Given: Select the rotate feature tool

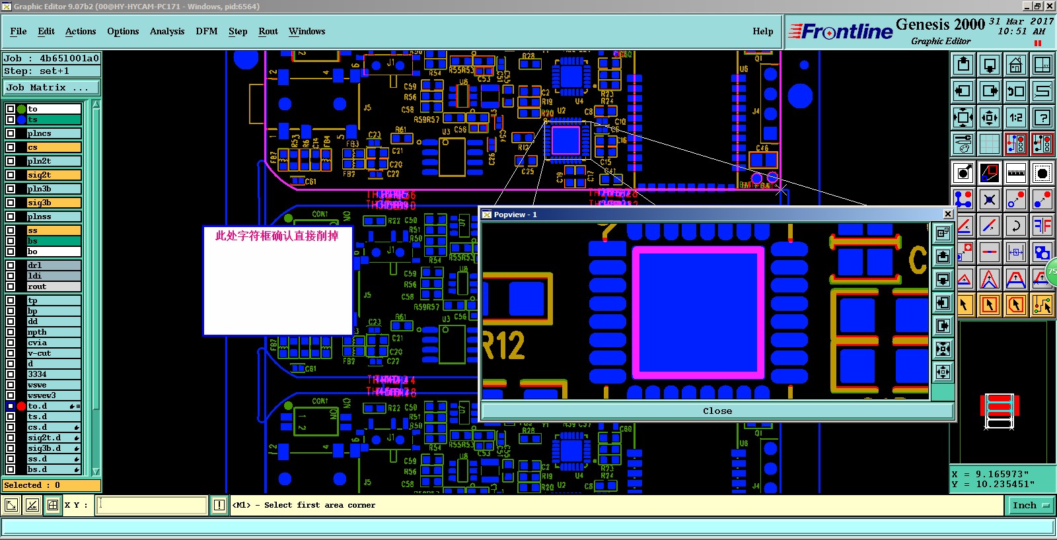Looking at the screenshot, I should tap(1016, 226).
